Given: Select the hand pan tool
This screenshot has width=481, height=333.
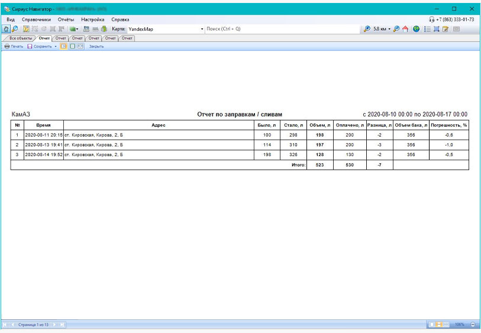Looking at the screenshot, I should coord(6,28).
